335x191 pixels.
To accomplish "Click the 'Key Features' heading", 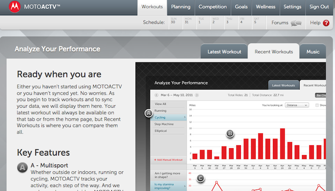I will [x=43, y=153].
